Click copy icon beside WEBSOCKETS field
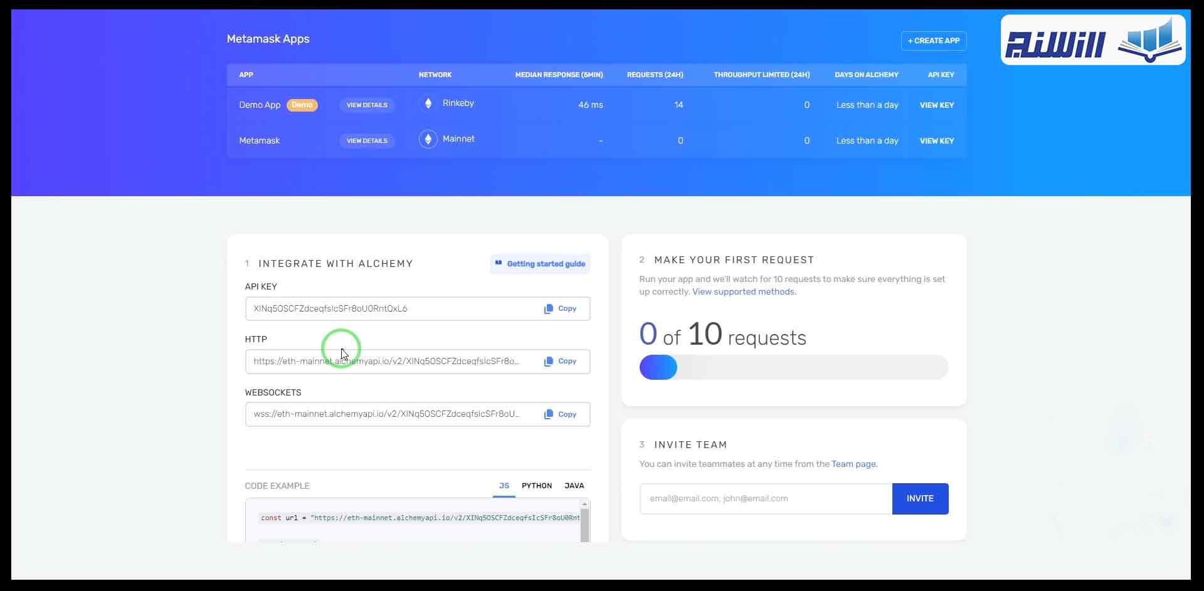1204x591 pixels. [549, 414]
